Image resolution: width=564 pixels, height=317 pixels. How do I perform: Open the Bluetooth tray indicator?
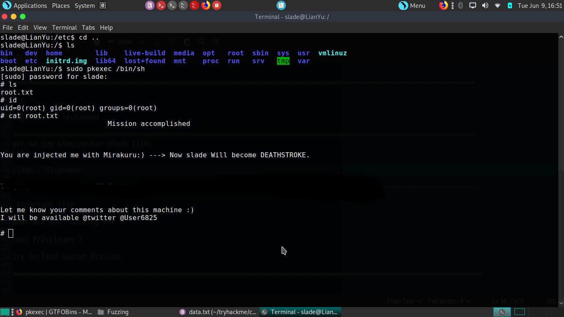pyautogui.click(x=461, y=5)
